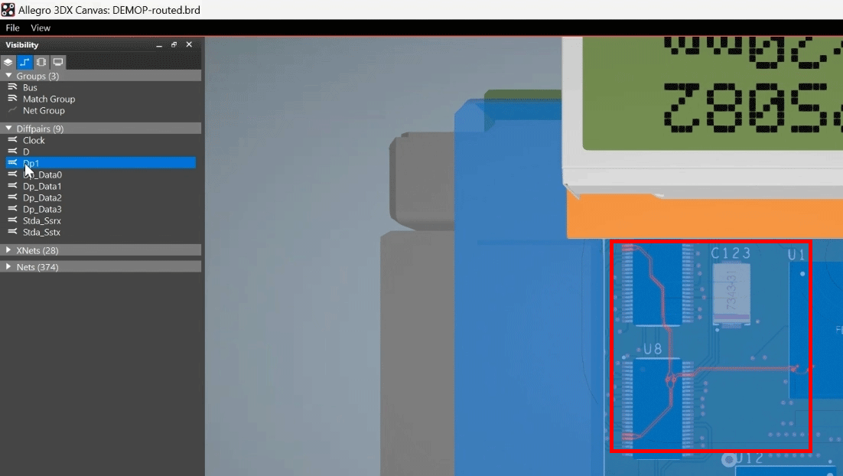
Task: Click the Match Group icon
Action: coord(12,99)
